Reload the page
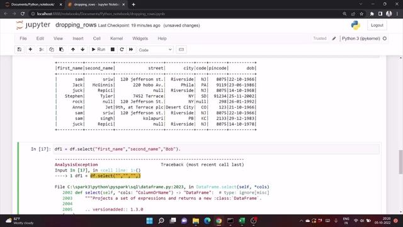The image size is (403, 227). pos(23,14)
